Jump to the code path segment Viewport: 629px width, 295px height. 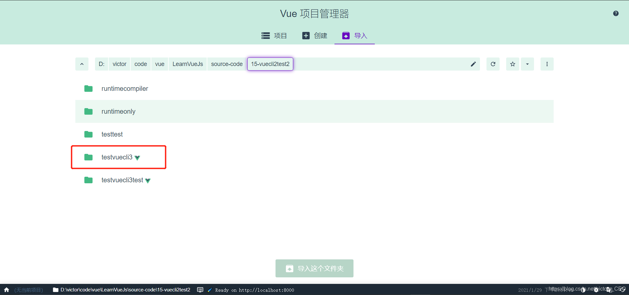coord(141,64)
